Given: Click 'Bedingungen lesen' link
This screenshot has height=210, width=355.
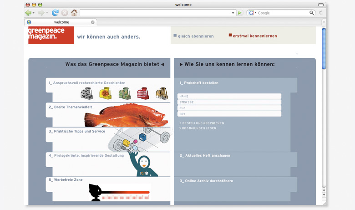Looking at the screenshot, I should 198,128.
